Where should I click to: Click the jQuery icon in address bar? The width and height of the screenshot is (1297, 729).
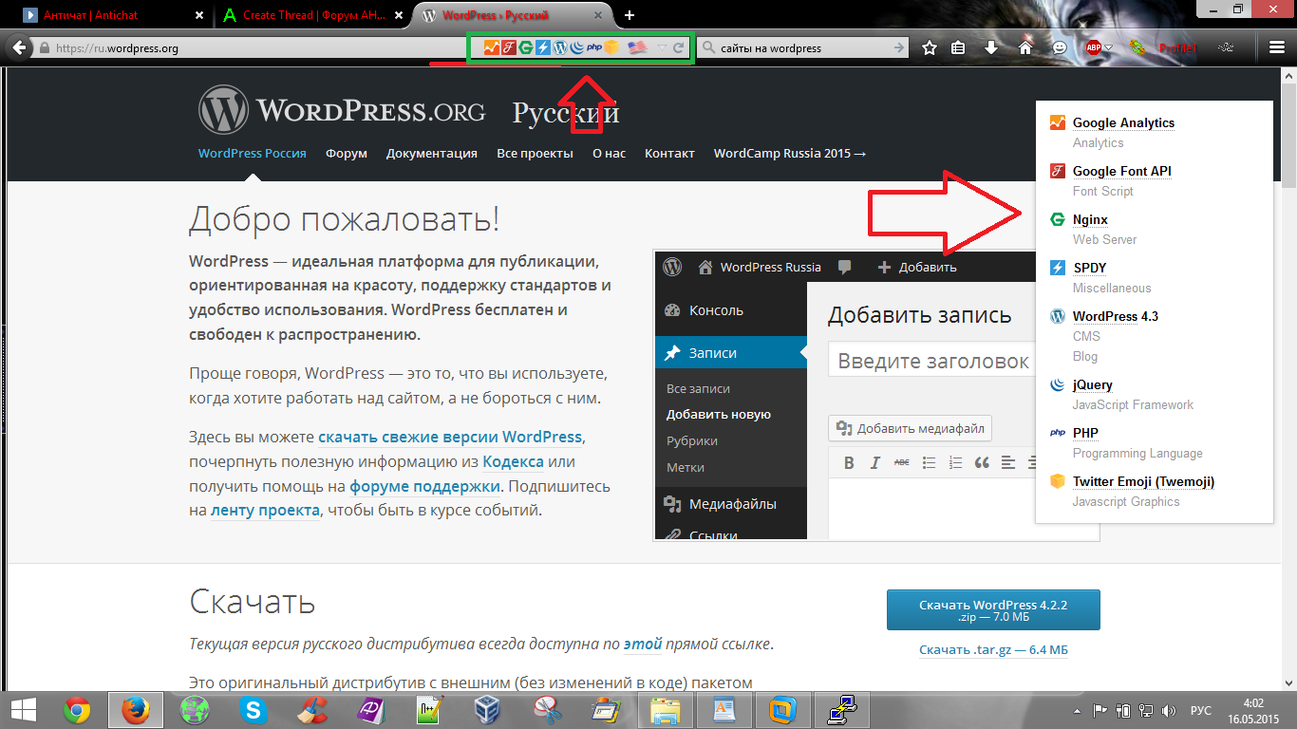pos(576,47)
